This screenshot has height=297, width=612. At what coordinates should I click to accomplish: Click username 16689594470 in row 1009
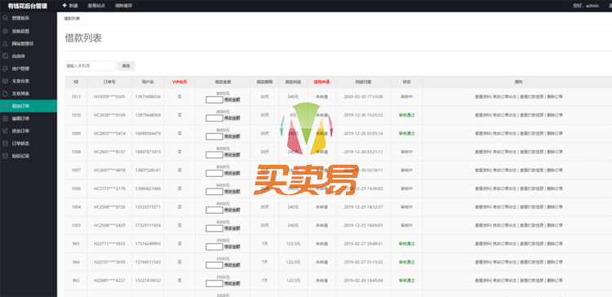148,134
